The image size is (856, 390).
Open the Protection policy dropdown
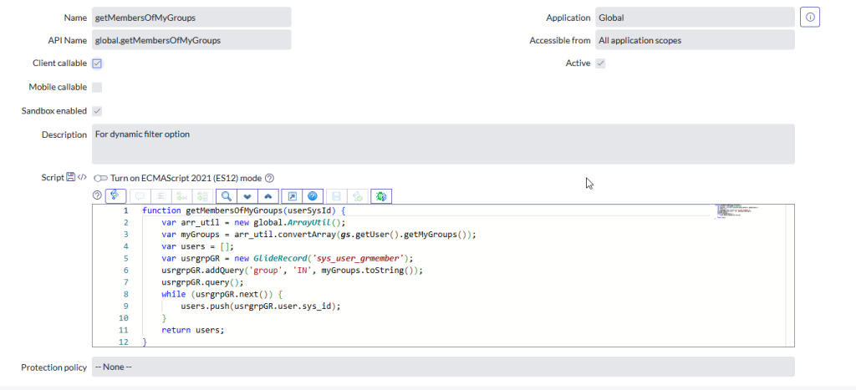[442, 367]
